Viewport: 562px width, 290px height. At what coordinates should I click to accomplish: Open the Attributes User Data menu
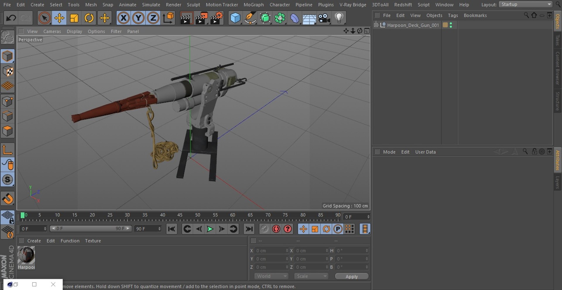click(x=425, y=152)
